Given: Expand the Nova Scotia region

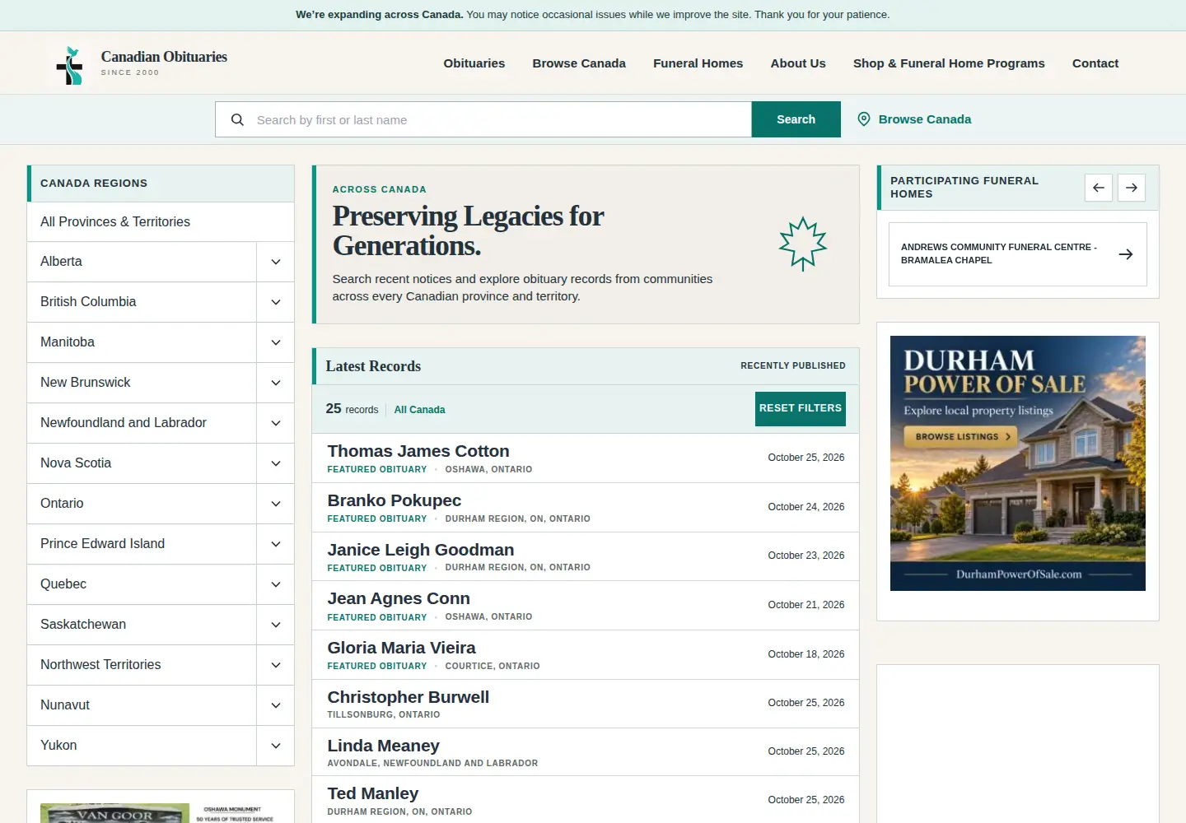Looking at the screenshot, I should (x=276, y=463).
